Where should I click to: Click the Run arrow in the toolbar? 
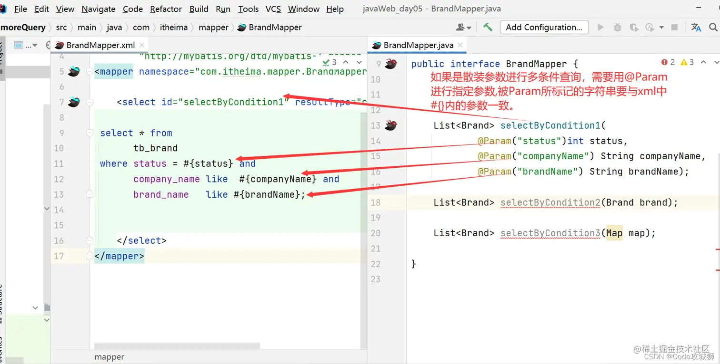pos(600,27)
